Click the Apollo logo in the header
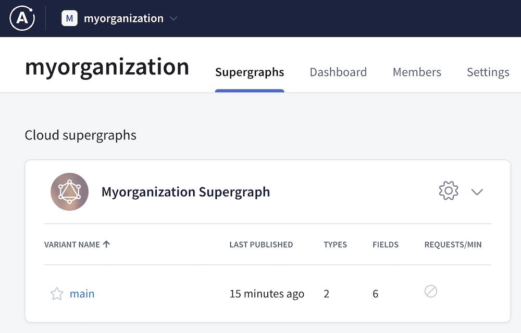The image size is (521, 333). 22,18
